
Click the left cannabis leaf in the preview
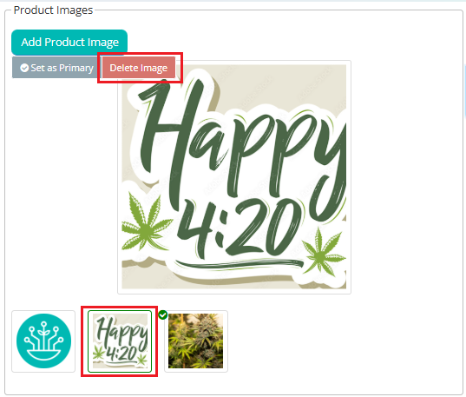pyautogui.click(x=146, y=222)
